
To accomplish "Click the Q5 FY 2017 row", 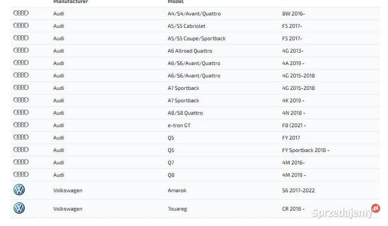I will [195, 138].
